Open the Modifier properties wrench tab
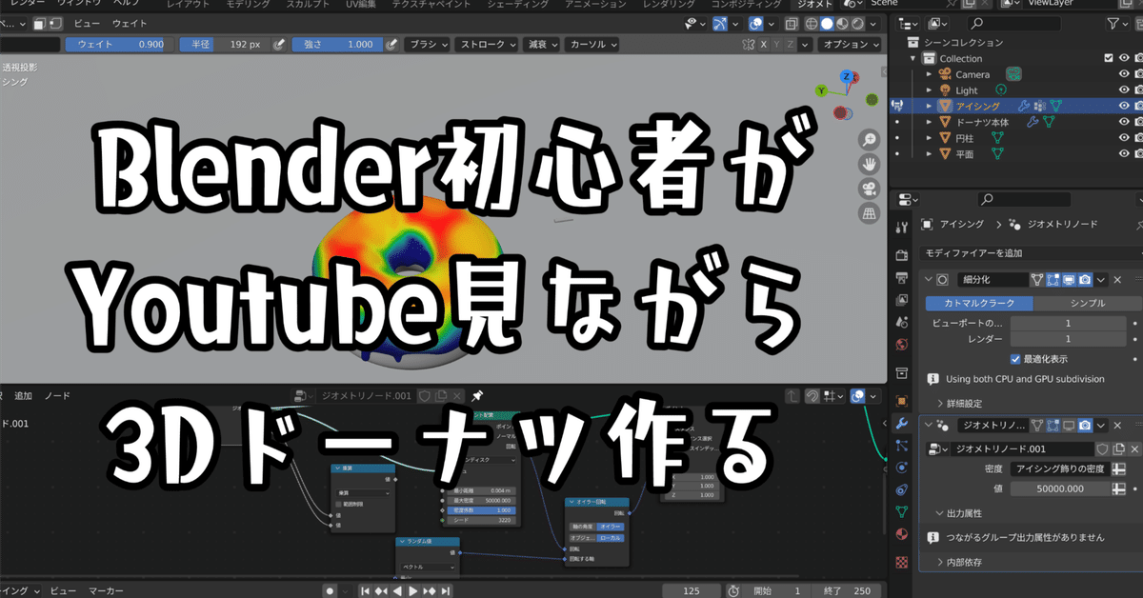Viewport: 1143px width, 598px height. point(902,424)
